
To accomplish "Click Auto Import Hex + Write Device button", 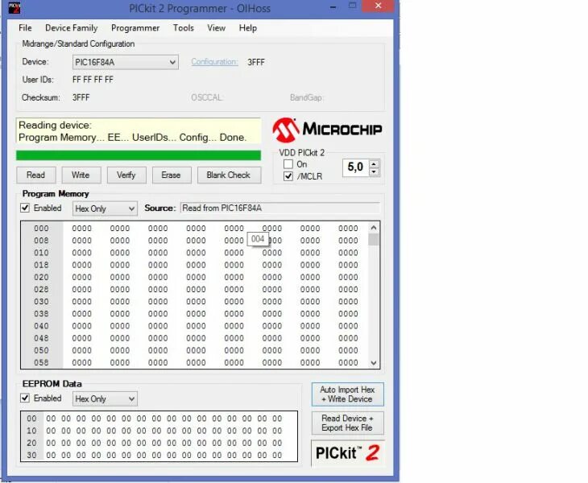I will click(348, 394).
